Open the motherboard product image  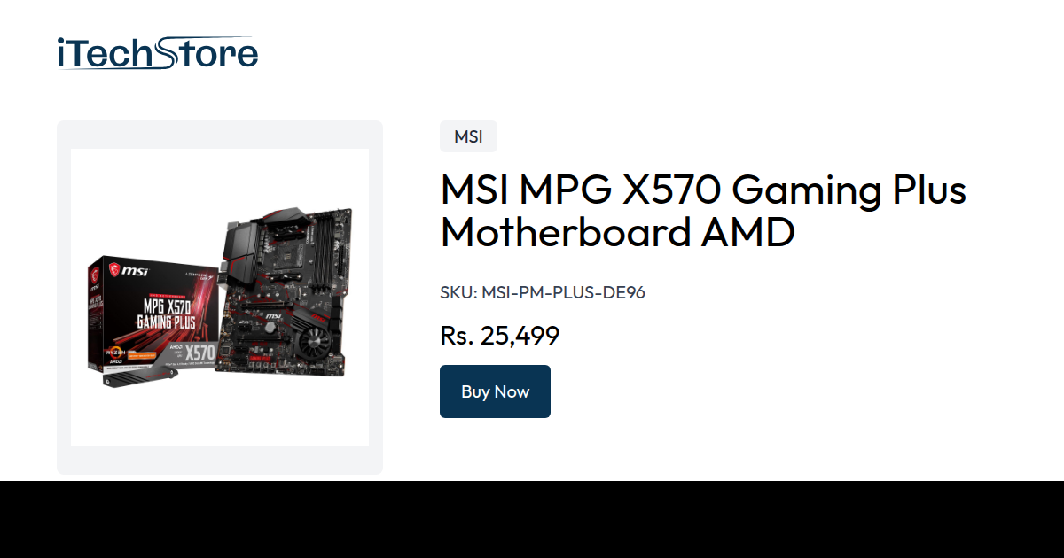click(x=220, y=298)
